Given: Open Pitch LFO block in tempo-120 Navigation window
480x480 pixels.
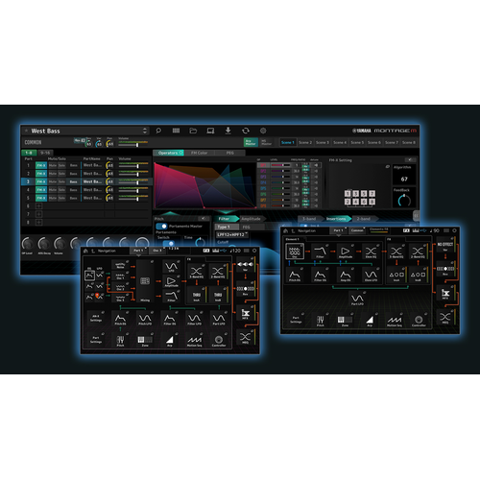Looking at the screenshot, I should pos(145,320).
